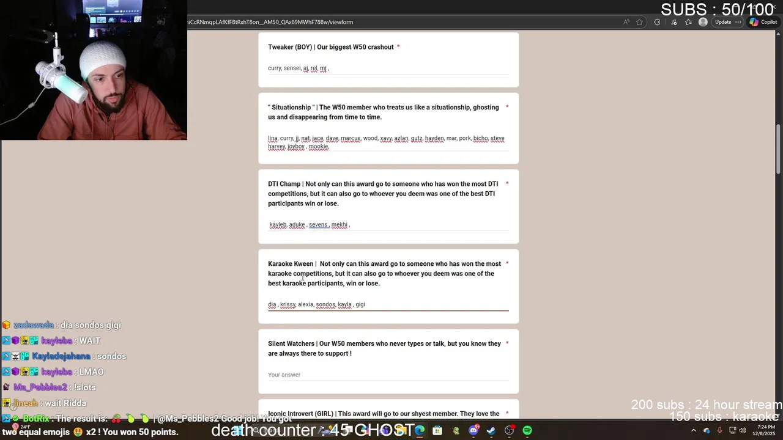Open the volume speaker icon in tray

(x=743, y=431)
